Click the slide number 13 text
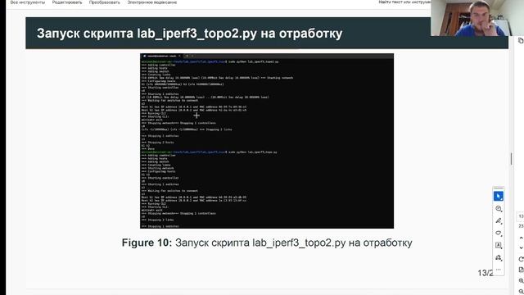Screen dimensions: 524x295 coord(485,273)
